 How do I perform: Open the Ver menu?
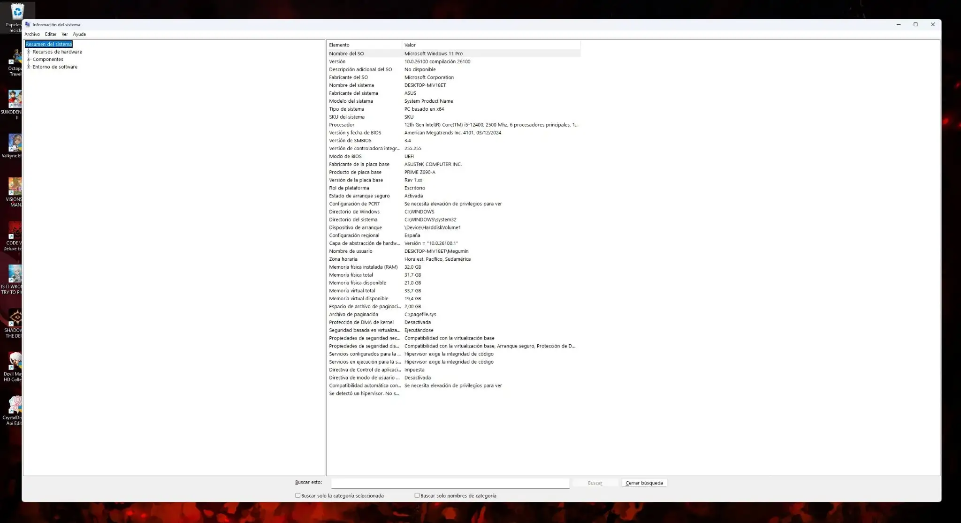[65, 34]
